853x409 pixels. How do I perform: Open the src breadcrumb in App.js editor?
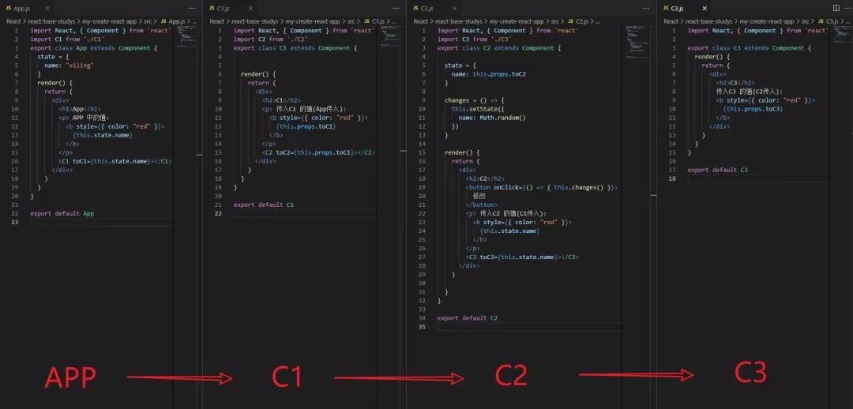pyautogui.click(x=148, y=21)
